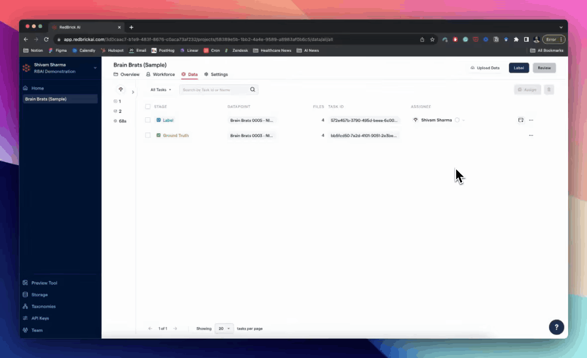Open Storage from the sidebar
Image resolution: width=587 pixels, height=358 pixels.
pyautogui.click(x=39, y=295)
